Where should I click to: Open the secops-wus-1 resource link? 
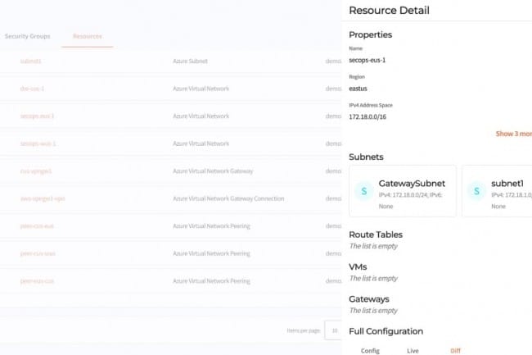click(x=38, y=143)
